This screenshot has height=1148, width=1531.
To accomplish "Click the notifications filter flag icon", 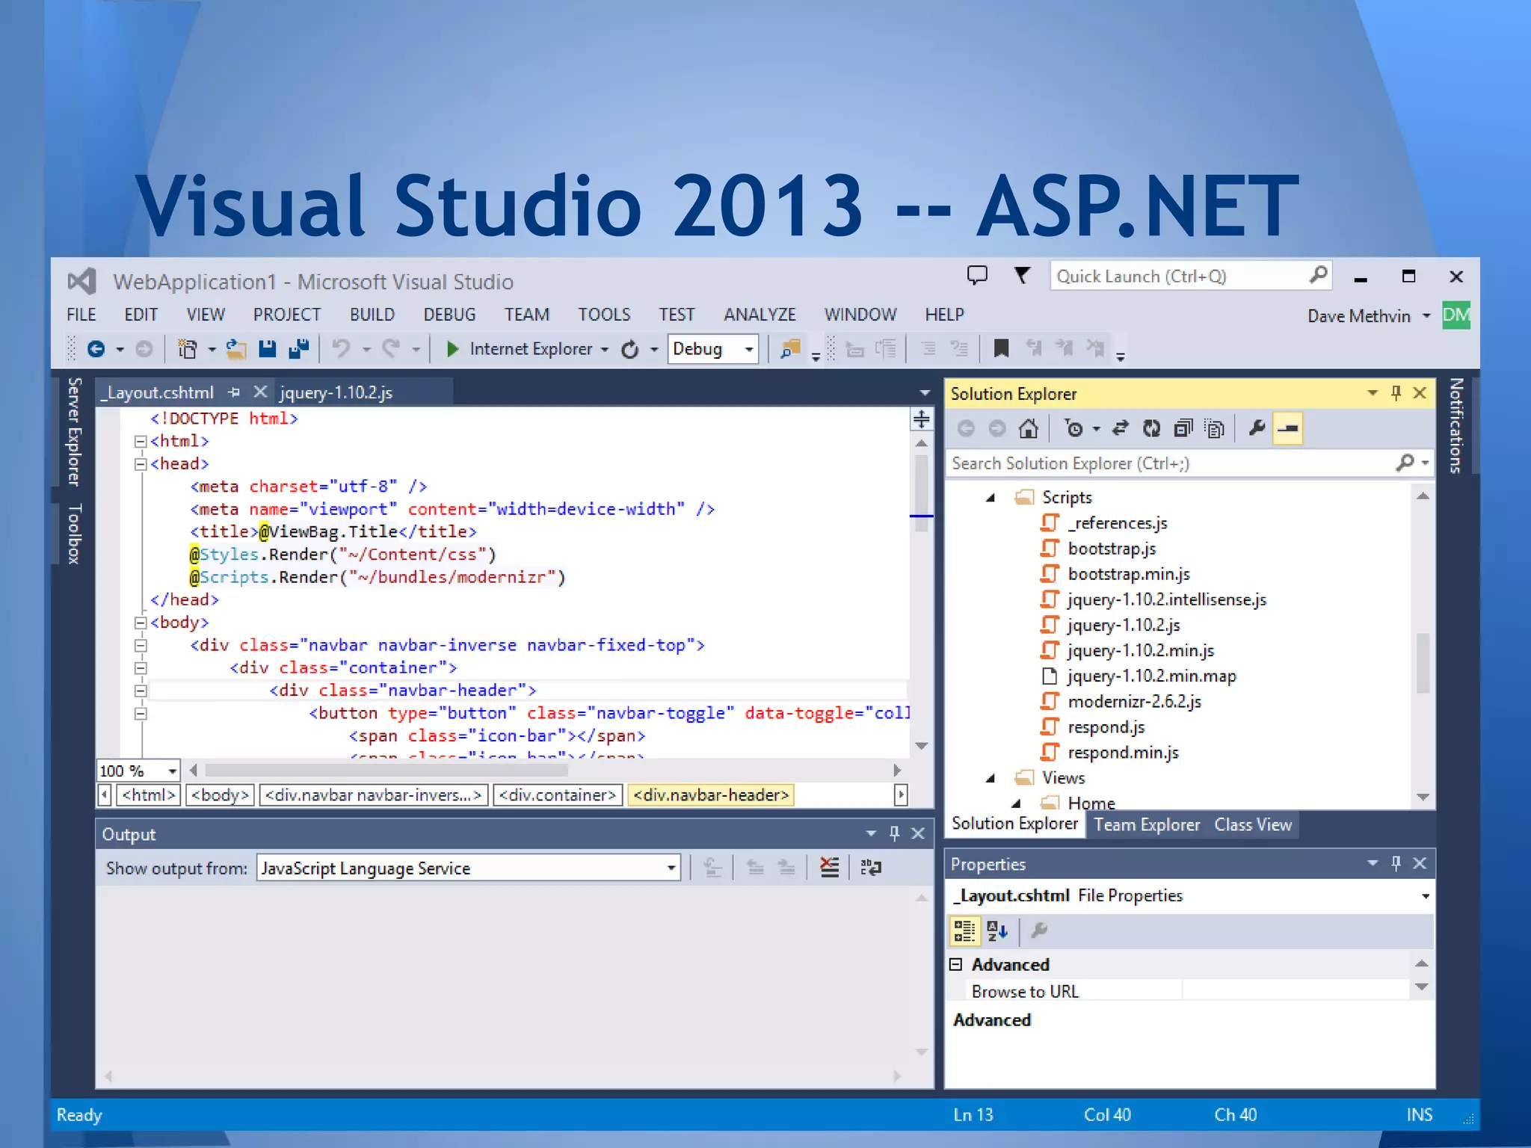I will (x=1021, y=275).
